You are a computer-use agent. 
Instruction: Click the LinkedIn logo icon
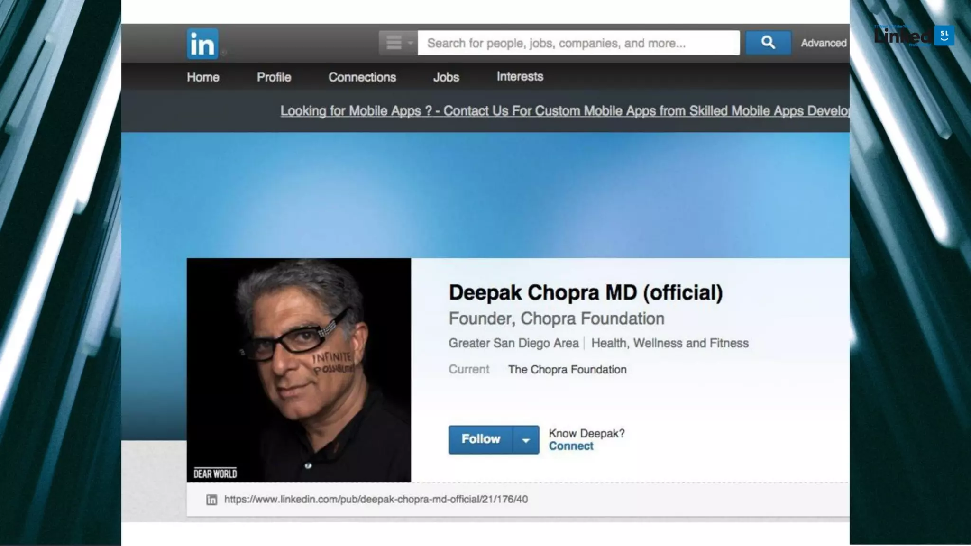coord(202,44)
